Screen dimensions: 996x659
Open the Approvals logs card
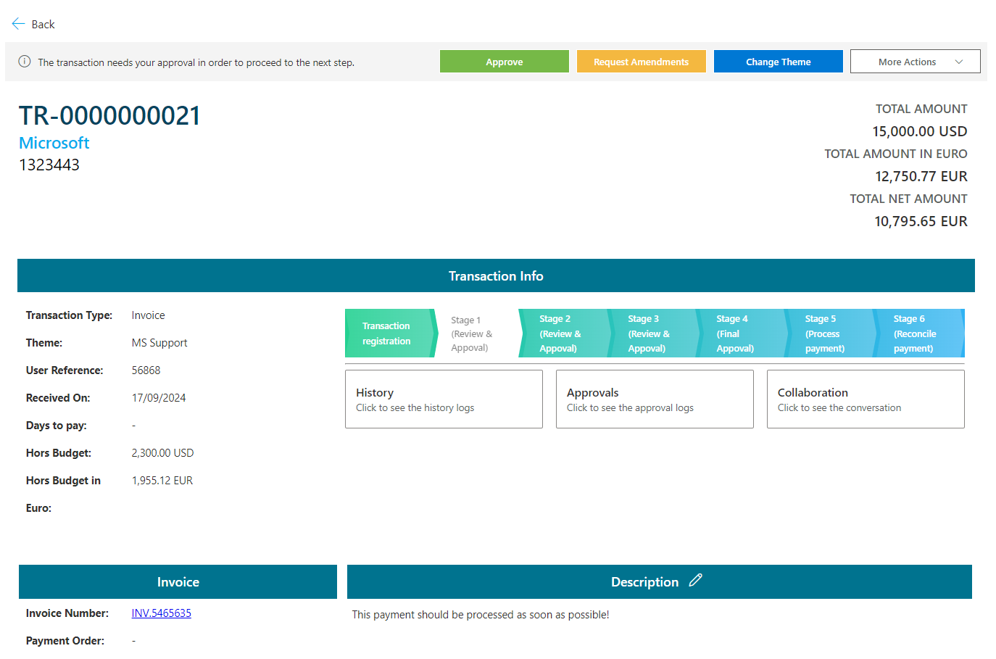(x=655, y=399)
